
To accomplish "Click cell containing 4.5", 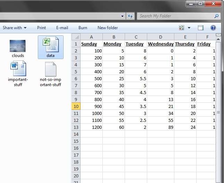I will coord(136,92).
